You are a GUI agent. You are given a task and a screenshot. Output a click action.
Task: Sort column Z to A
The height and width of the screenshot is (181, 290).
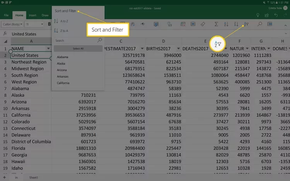coord(62,30)
